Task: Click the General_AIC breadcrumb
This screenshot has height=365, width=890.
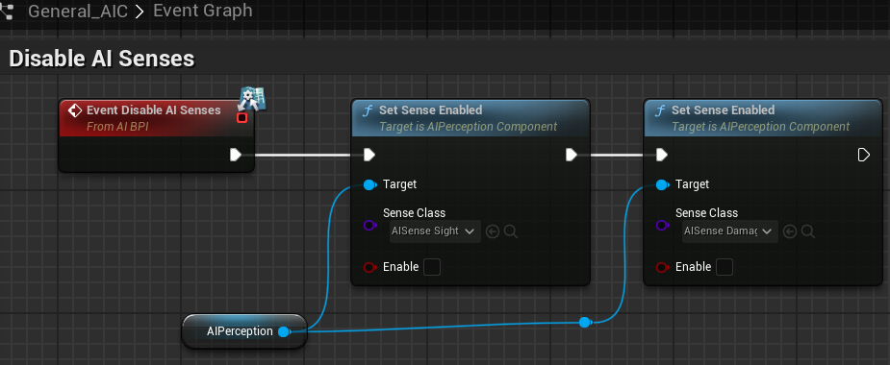Action: pos(78,11)
